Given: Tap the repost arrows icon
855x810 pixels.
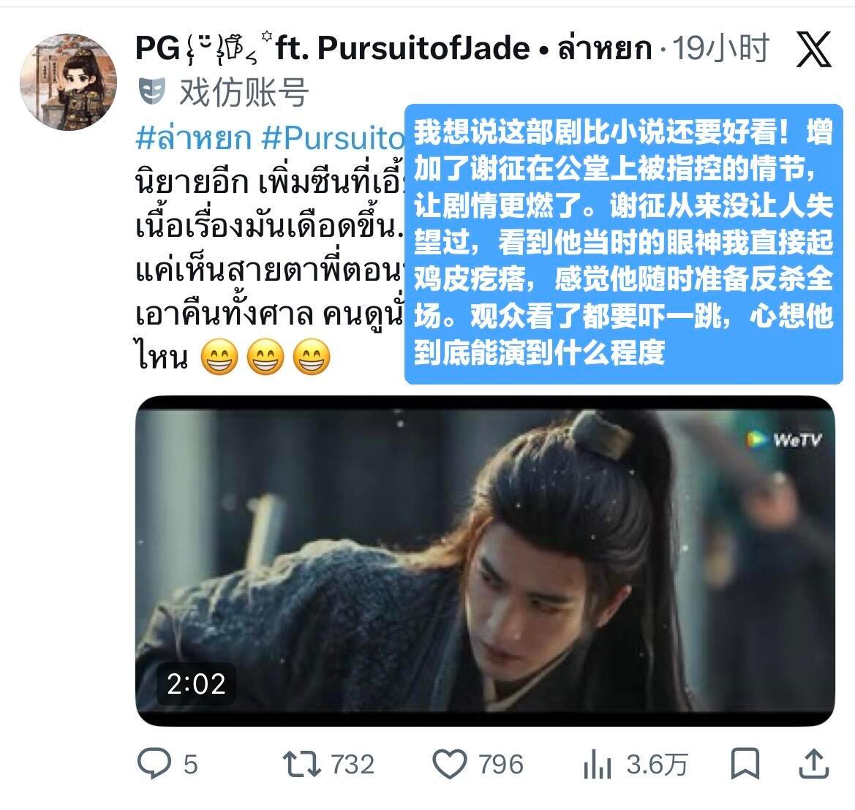Looking at the screenshot, I should point(301,764).
